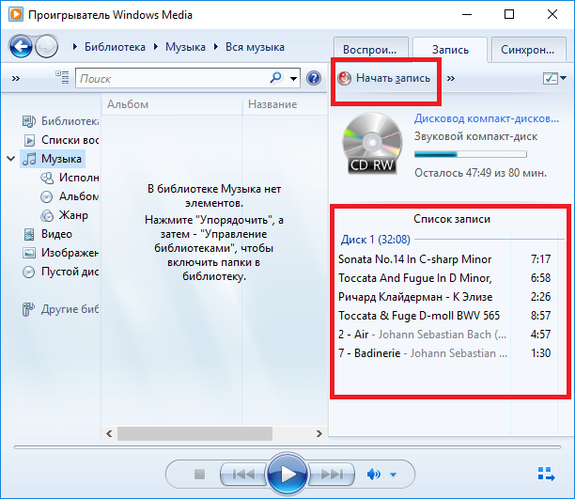Select Sonata No.14 In C-sharp Minor track
Viewport: 575px width, 499px height.
(x=444, y=259)
